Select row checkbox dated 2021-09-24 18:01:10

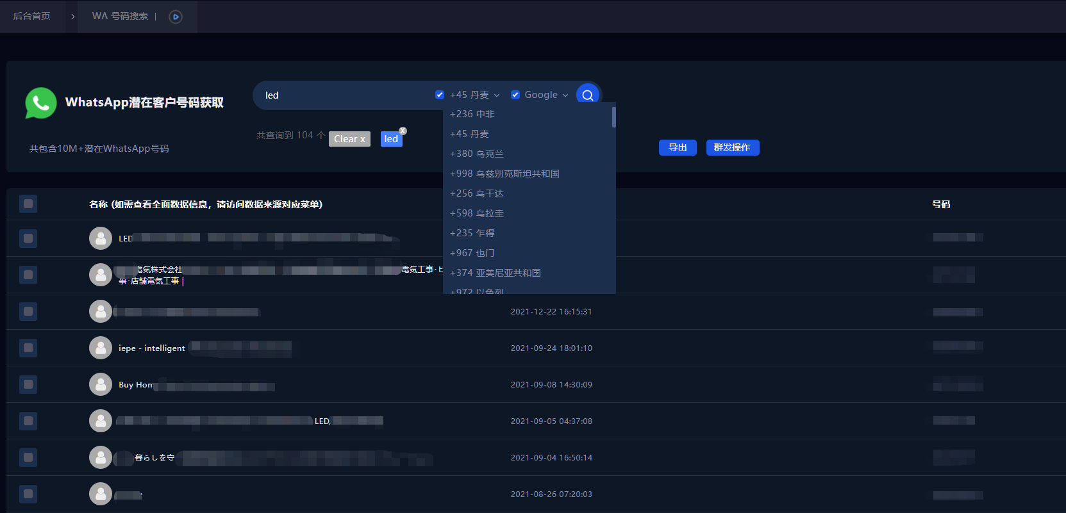coord(28,348)
